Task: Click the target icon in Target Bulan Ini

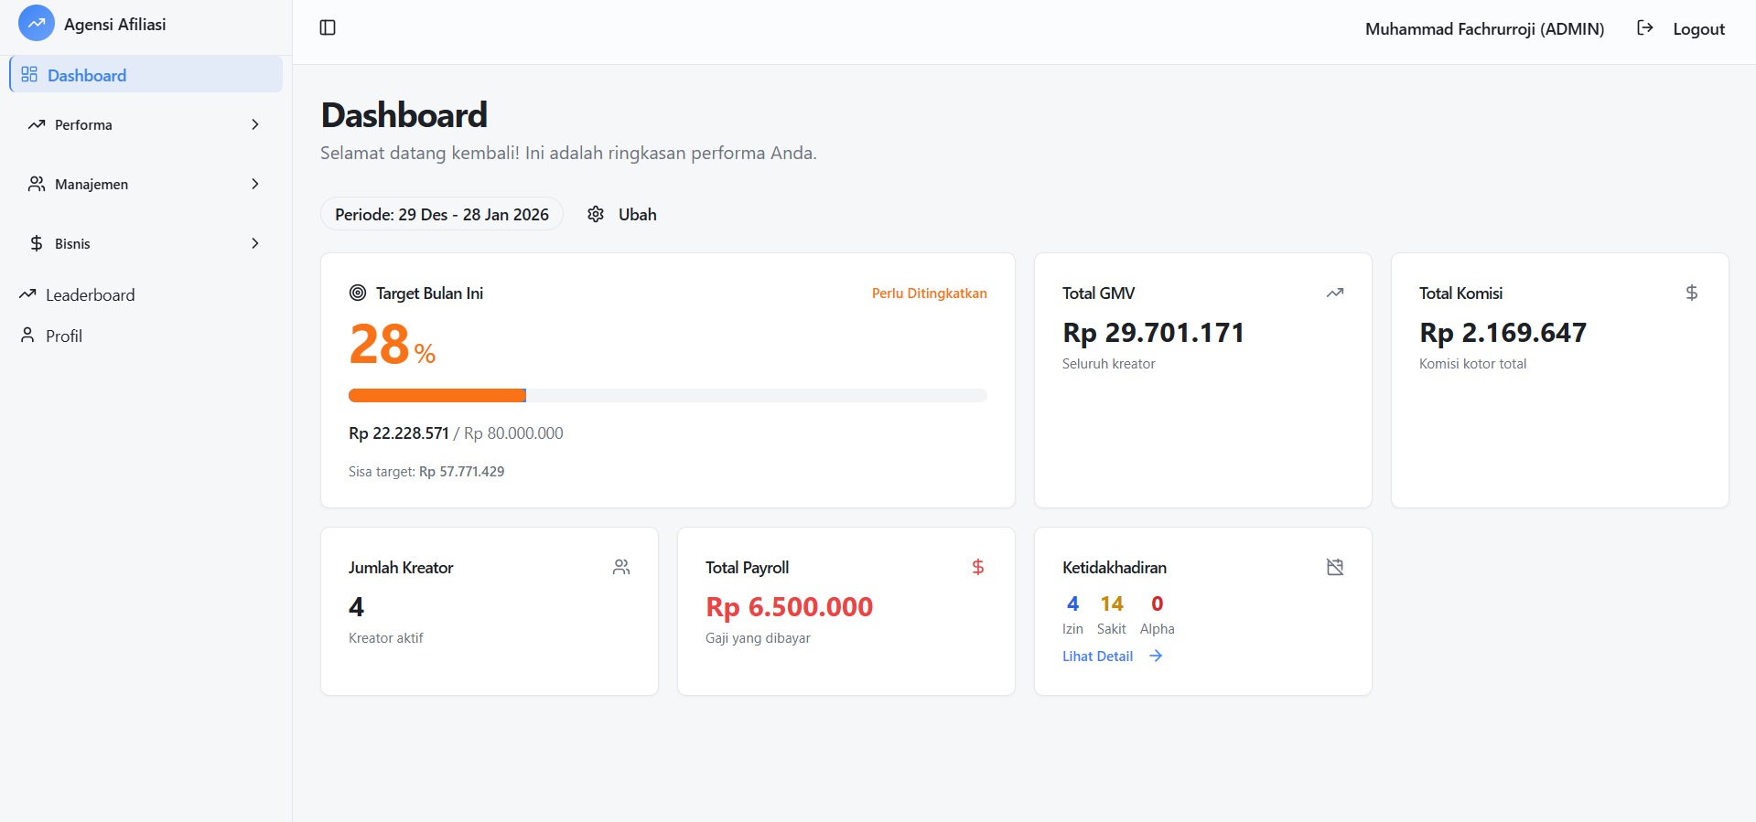Action: point(358,293)
